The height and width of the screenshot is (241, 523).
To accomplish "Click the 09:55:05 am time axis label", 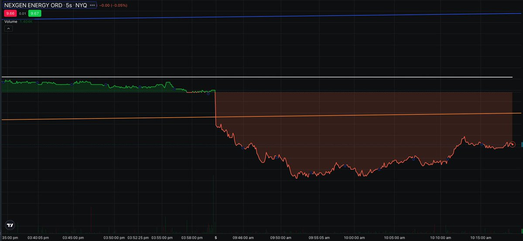I will [318, 238].
